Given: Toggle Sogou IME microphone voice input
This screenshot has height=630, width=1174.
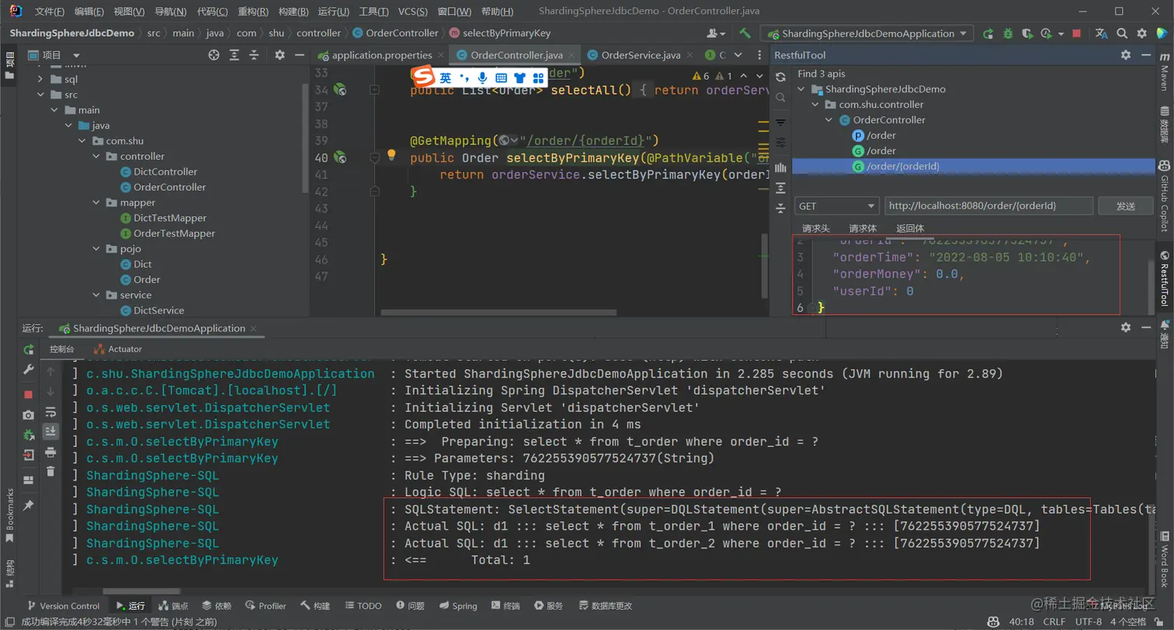Looking at the screenshot, I should click(482, 78).
